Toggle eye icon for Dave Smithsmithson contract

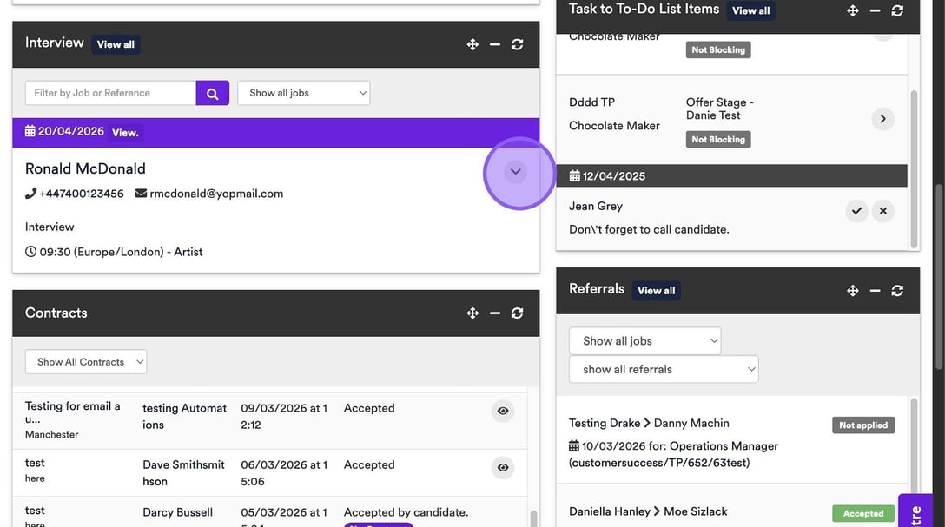click(x=502, y=468)
